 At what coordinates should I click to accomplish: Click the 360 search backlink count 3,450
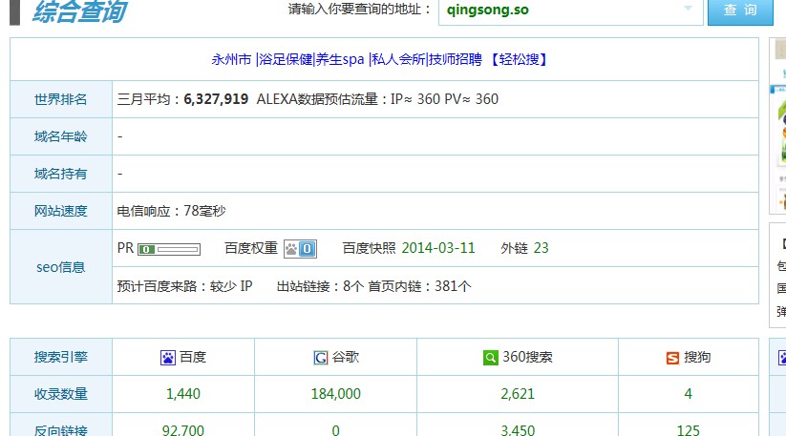tap(518, 430)
